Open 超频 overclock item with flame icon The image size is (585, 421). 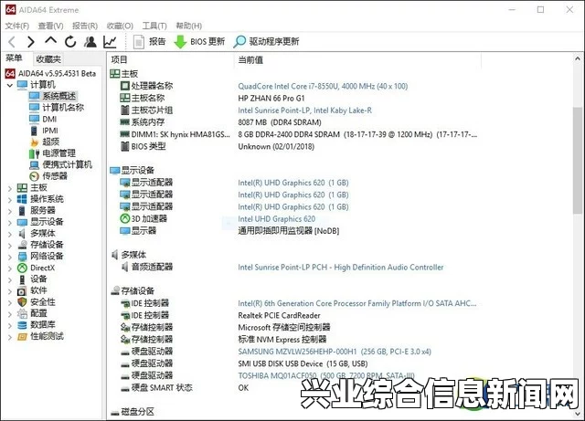pos(35,142)
